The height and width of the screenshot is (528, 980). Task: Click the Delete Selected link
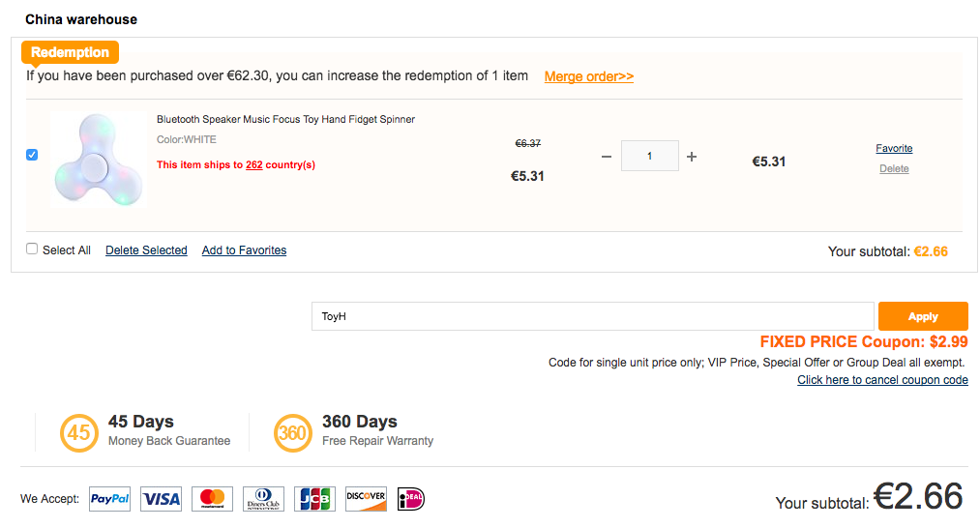tap(146, 250)
